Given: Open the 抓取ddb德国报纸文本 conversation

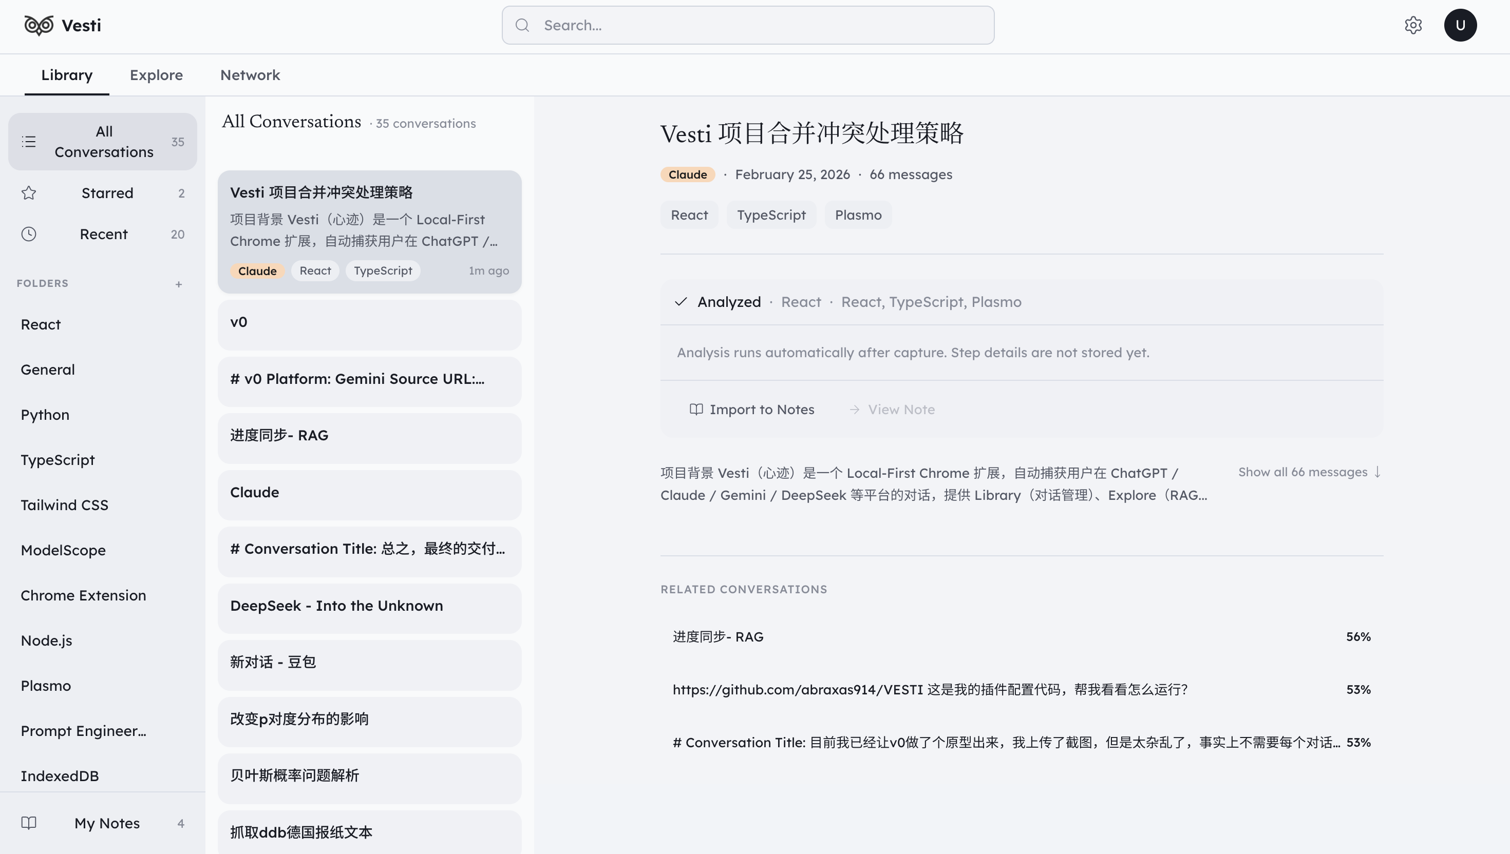Looking at the screenshot, I should pos(370,832).
